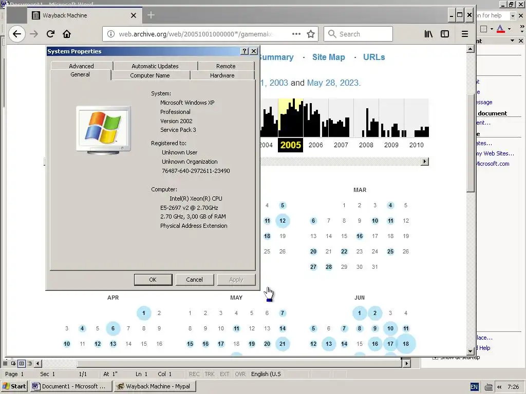Click Microsoft.com link in Word pane
This screenshot has height=394, width=526.
click(x=493, y=164)
